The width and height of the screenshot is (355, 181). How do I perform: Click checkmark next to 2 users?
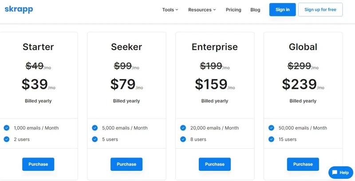coord(7,139)
